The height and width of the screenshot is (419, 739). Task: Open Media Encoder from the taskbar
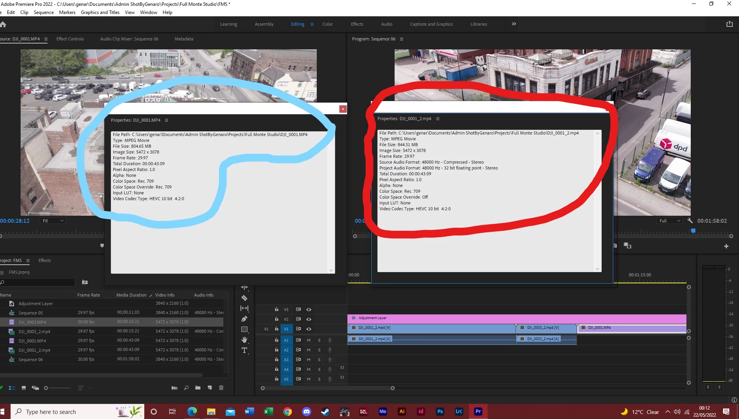[x=383, y=411]
